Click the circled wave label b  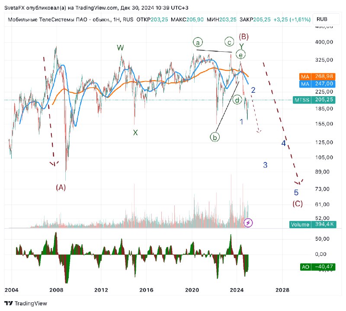215,137
